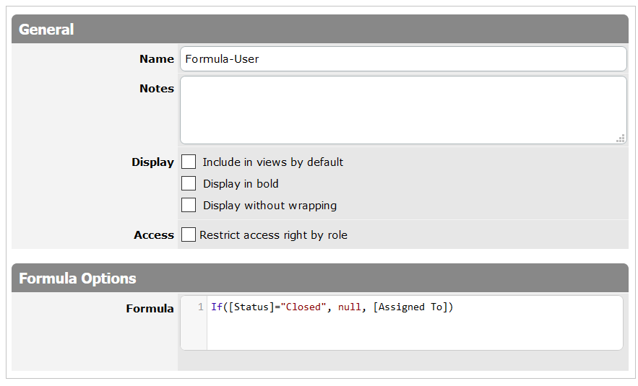Check Display without wrapping option
Screen dimensions: 638x386
(189, 205)
